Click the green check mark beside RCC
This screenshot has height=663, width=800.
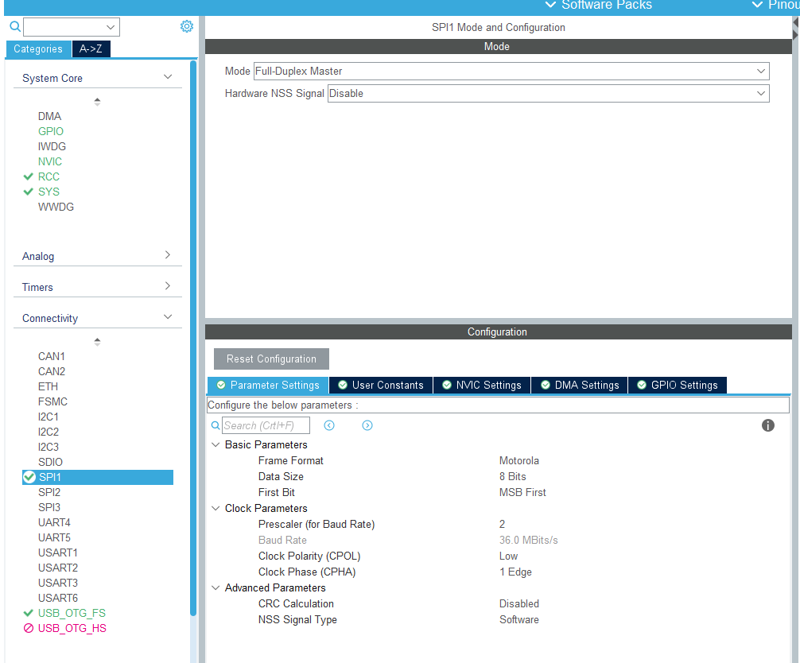28,176
